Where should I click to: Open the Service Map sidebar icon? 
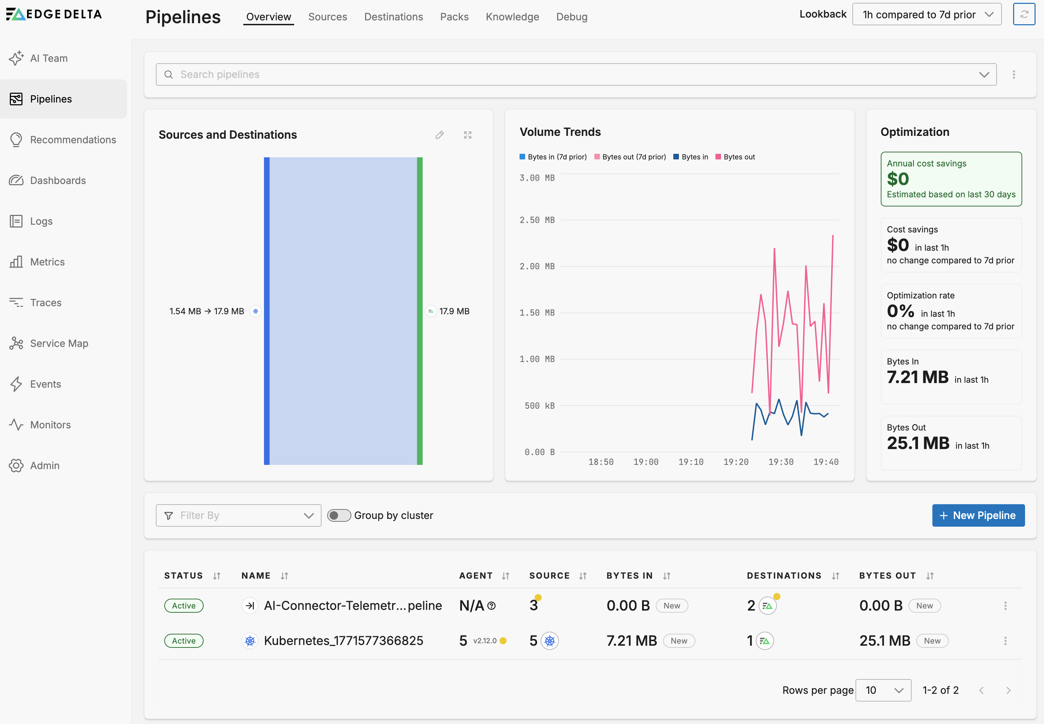16,343
